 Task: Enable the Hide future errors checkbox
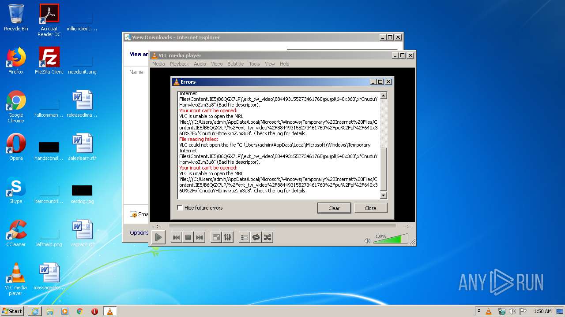pos(180,208)
